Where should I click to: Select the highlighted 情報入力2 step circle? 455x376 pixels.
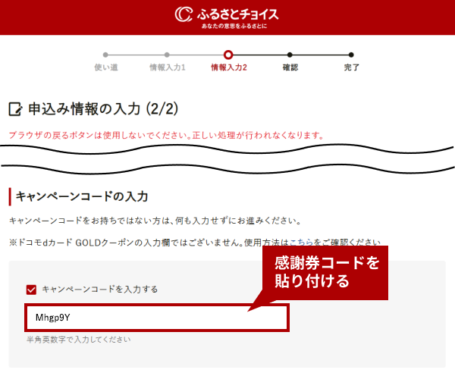(228, 55)
